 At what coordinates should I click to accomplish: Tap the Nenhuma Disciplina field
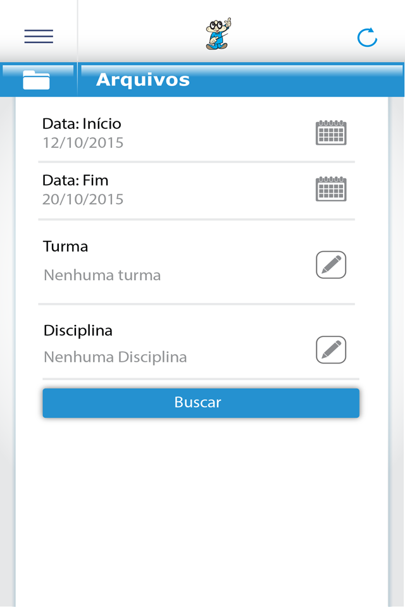pos(115,357)
